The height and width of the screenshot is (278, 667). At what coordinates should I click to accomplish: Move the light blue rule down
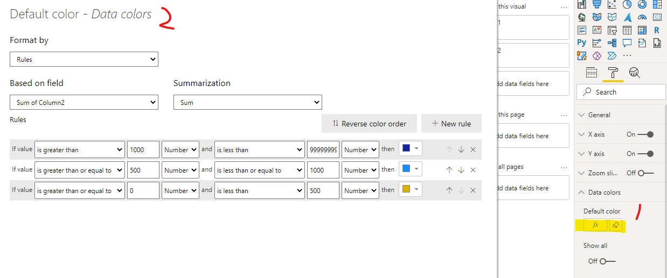click(461, 170)
